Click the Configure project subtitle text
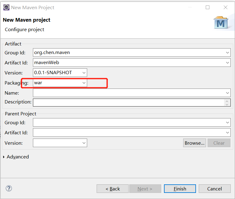The width and height of the screenshot is (235, 199). point(25,30)
